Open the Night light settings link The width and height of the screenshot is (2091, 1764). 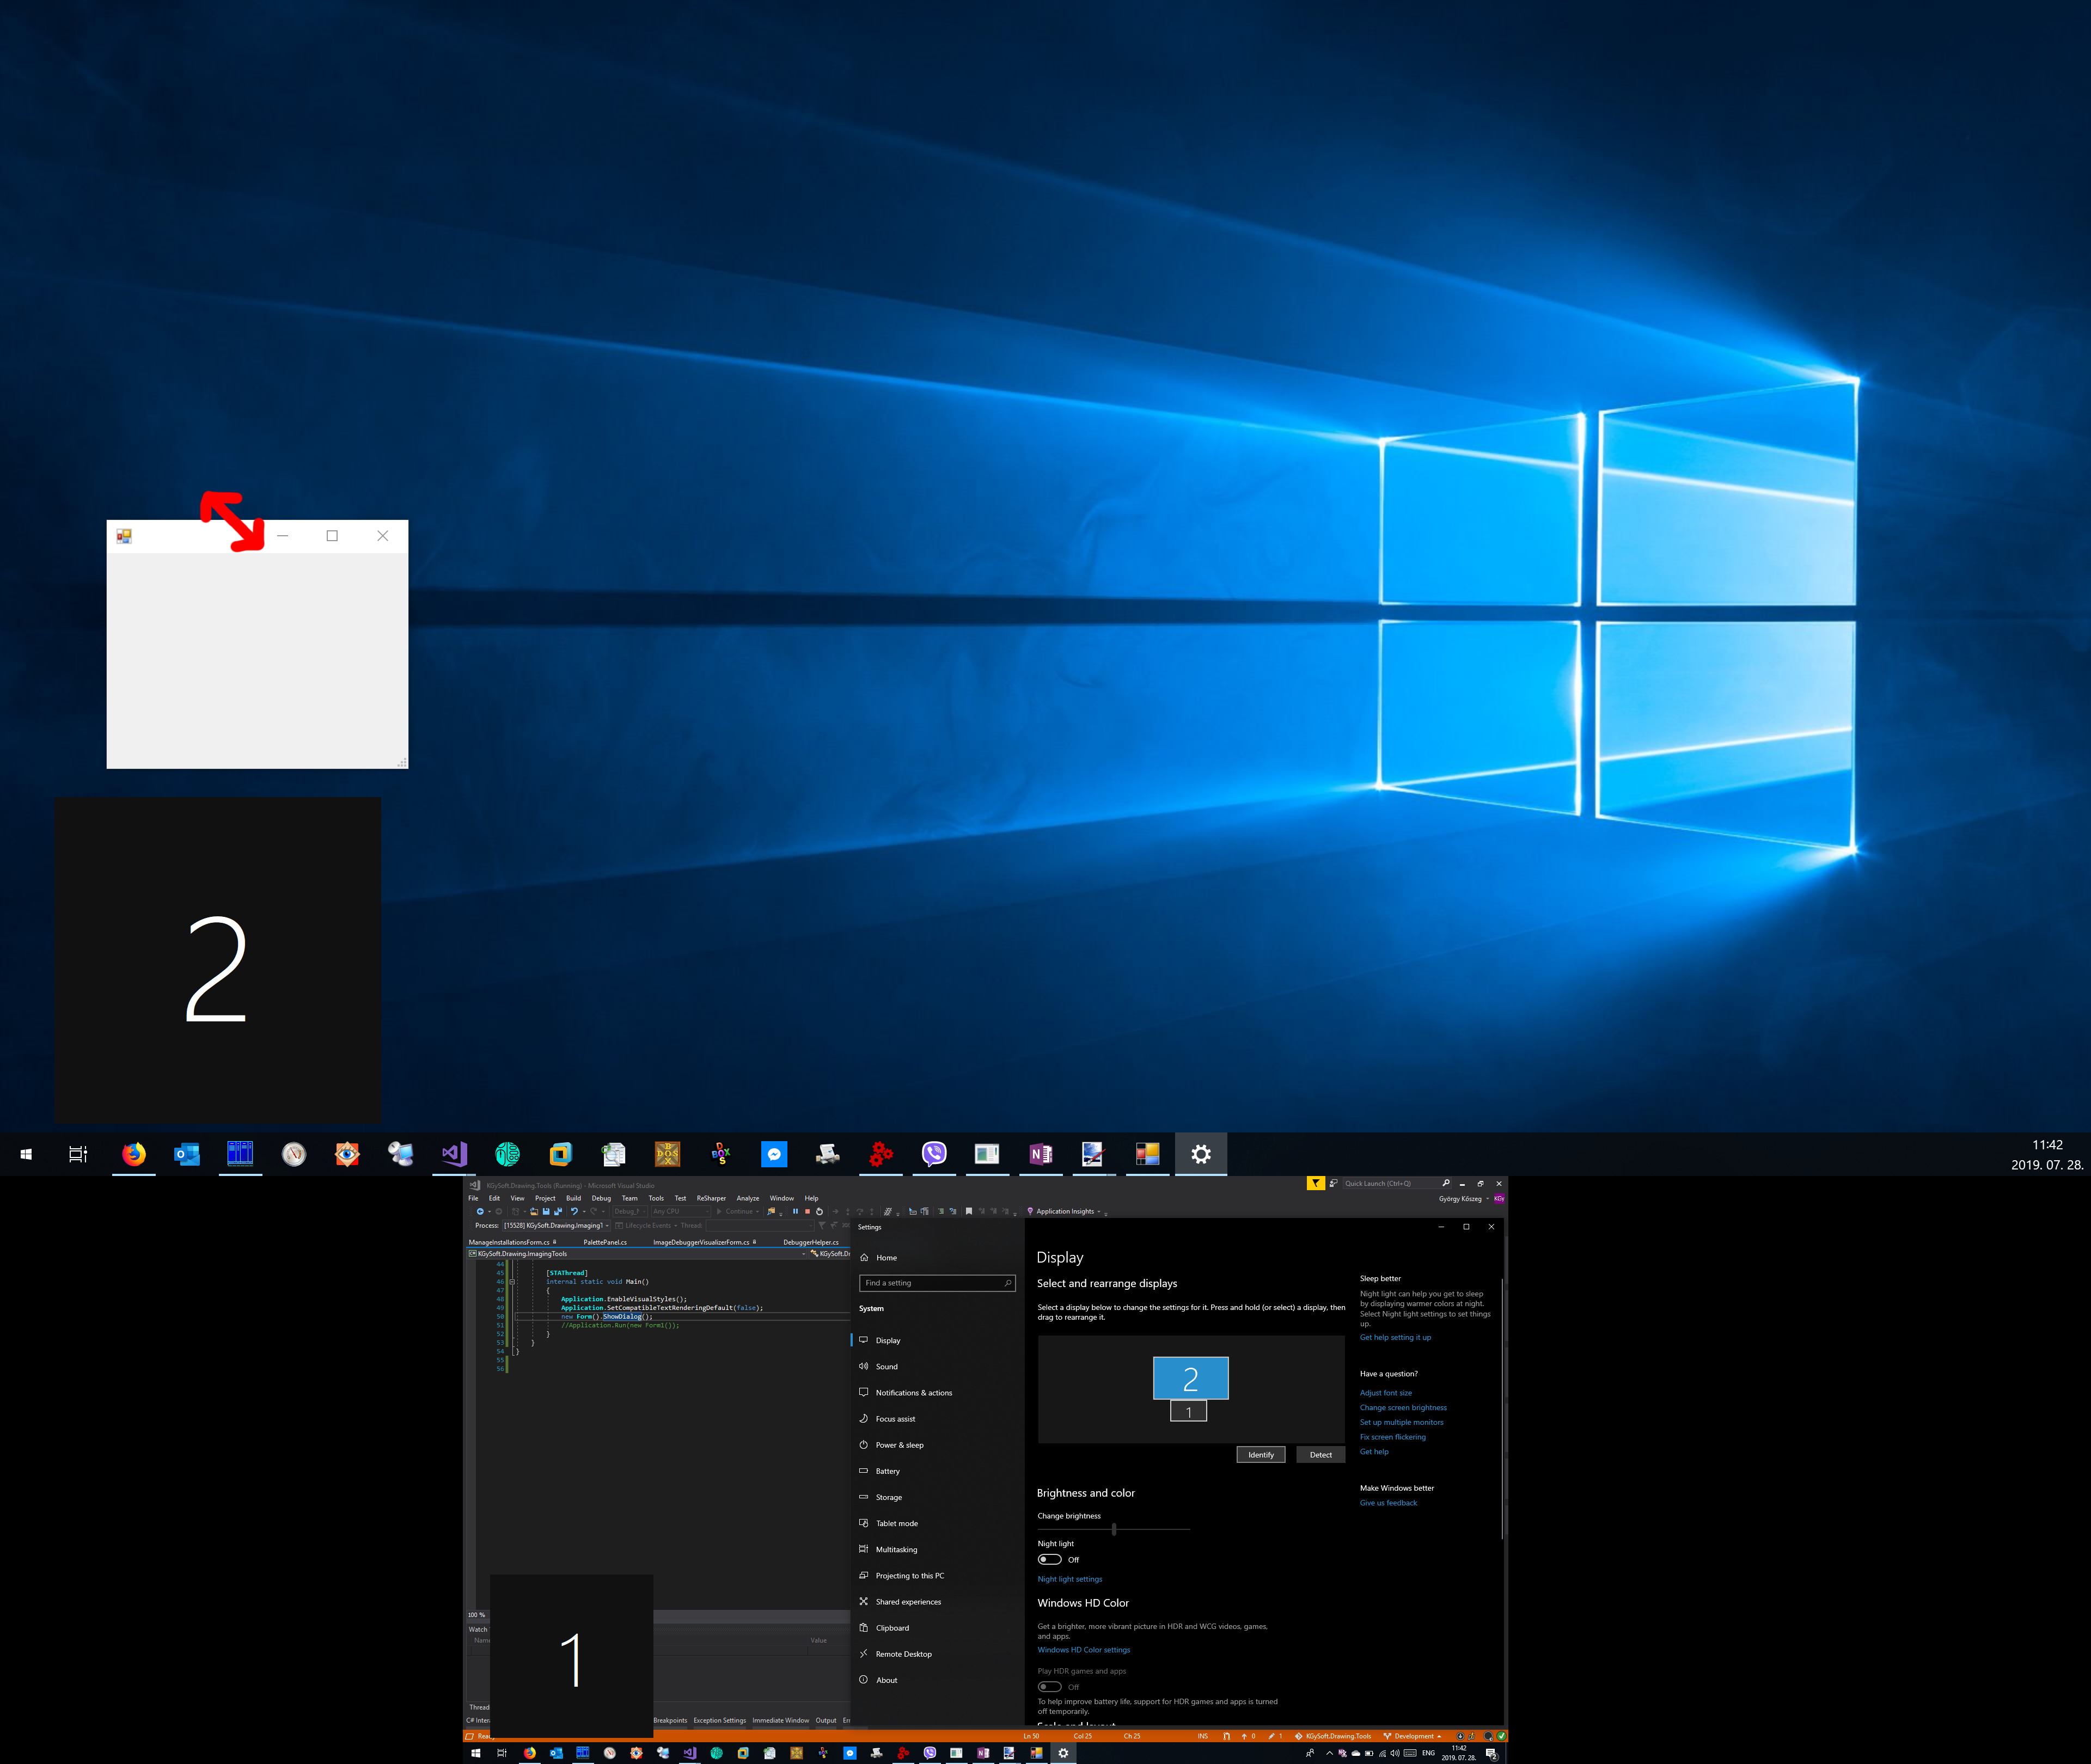pos(1069,1579)
